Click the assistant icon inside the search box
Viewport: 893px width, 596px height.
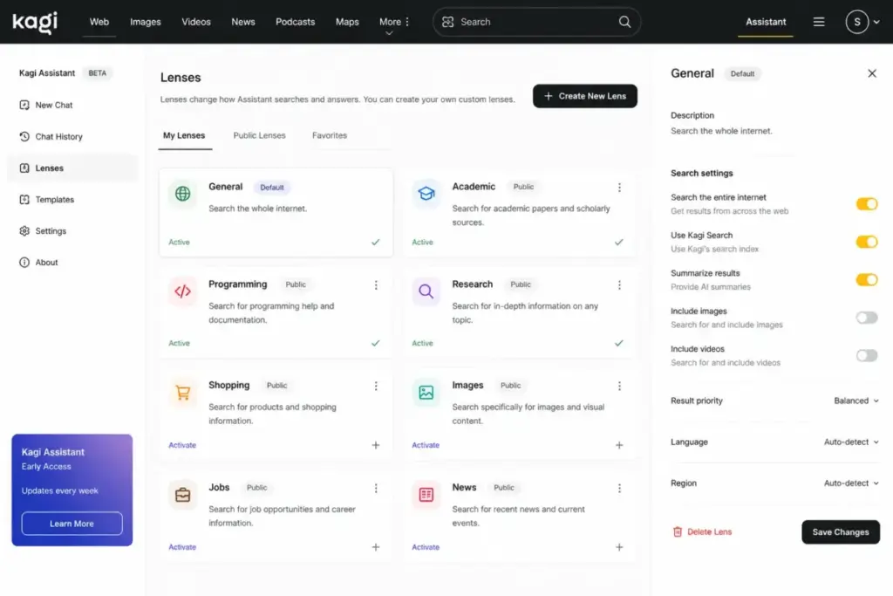(x=447, y=22)
